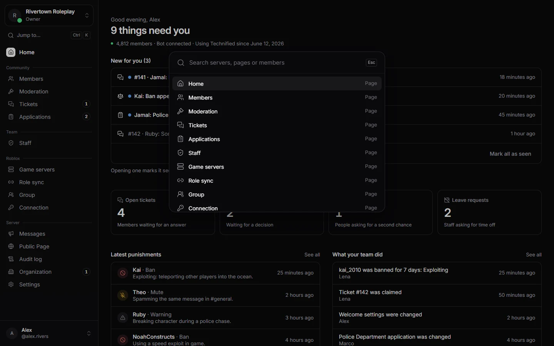This screenshot has height=346, width=554.
Task: Select Tickets in the command palette
Action: (x=277, y=125)
